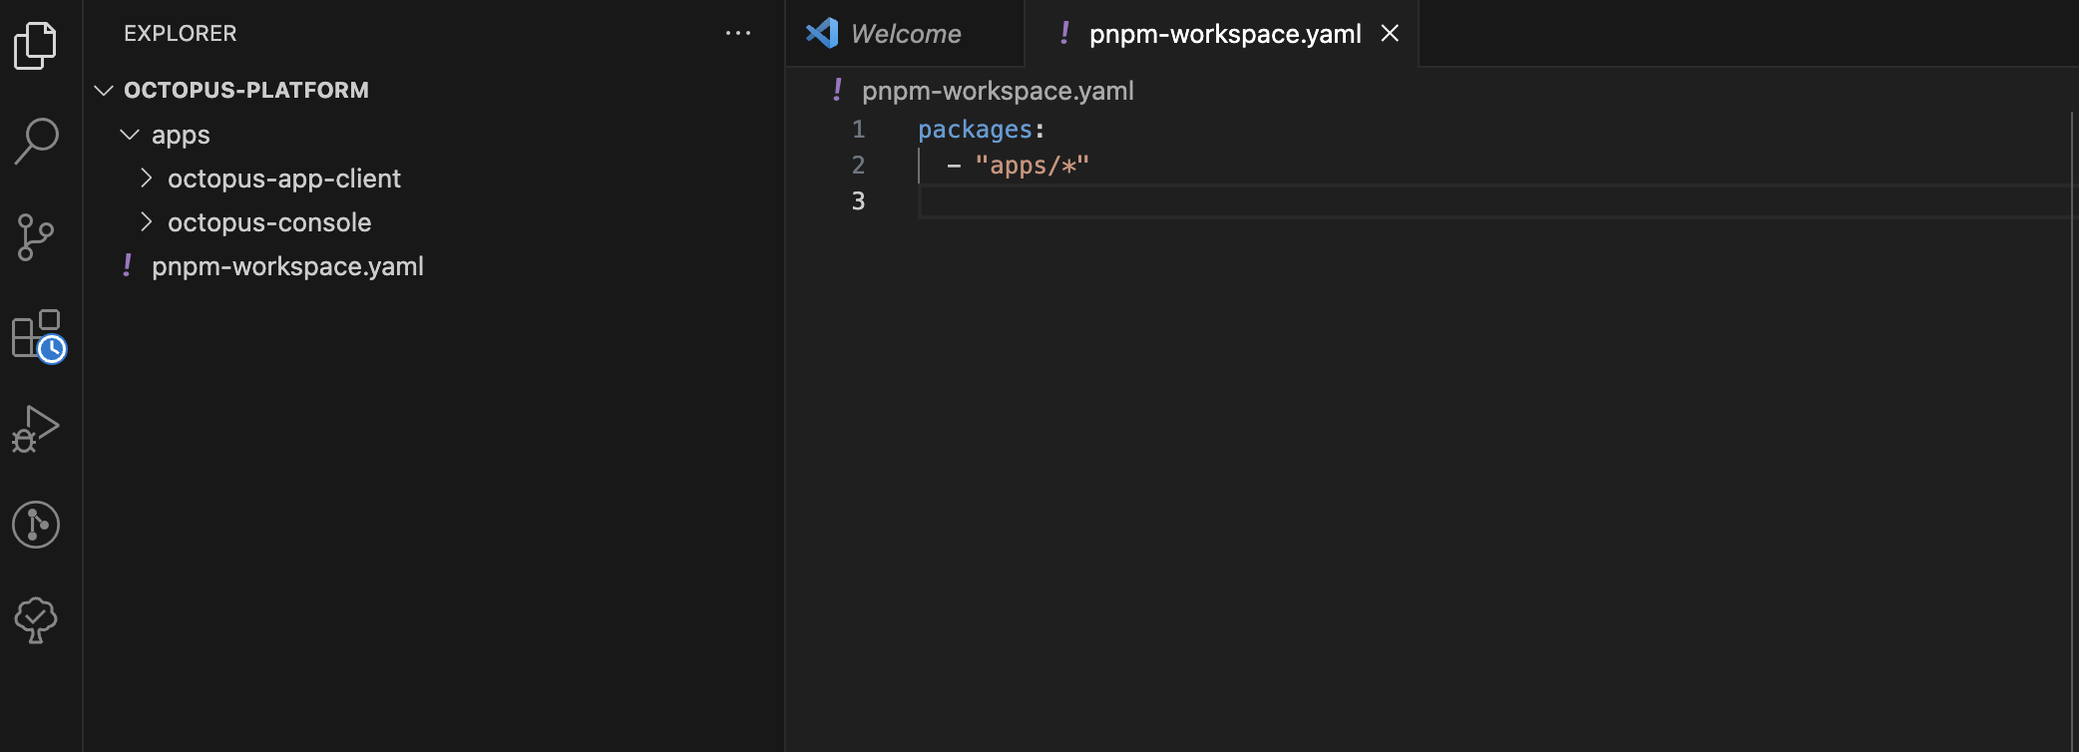
Task: Open the Source Control view
Action: pos(36,237)
